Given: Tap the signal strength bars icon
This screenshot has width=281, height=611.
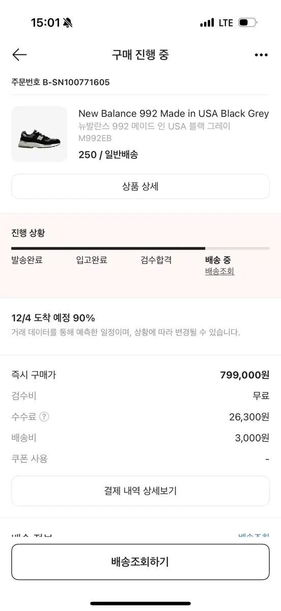Looking at the screenshot, I should [207, 23].
